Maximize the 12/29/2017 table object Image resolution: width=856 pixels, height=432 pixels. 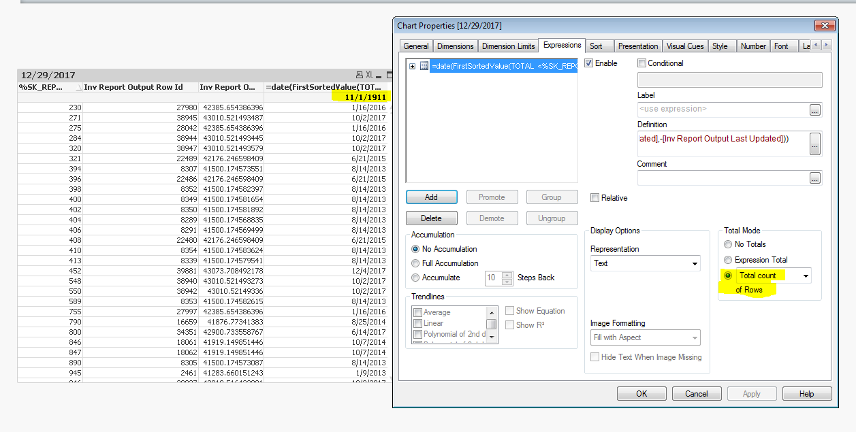(x=390, y=75)
